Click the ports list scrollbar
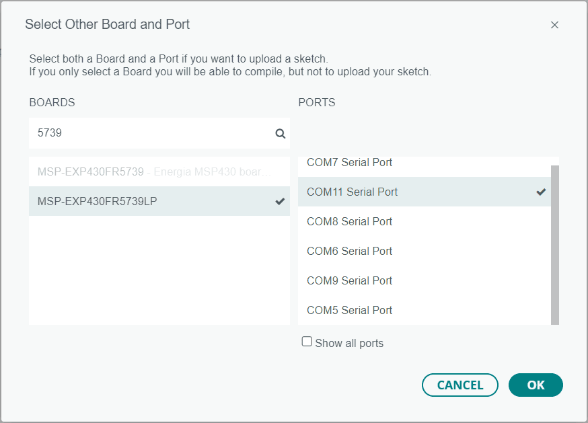The image size is (588, 423). coord(555,242)
